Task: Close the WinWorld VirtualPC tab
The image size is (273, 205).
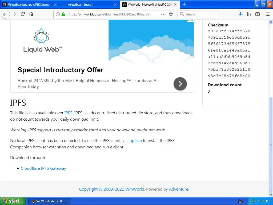Action: pos(175,5)
